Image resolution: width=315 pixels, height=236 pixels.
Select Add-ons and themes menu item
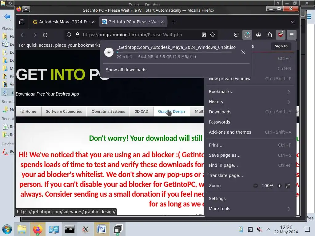(250, 132)
